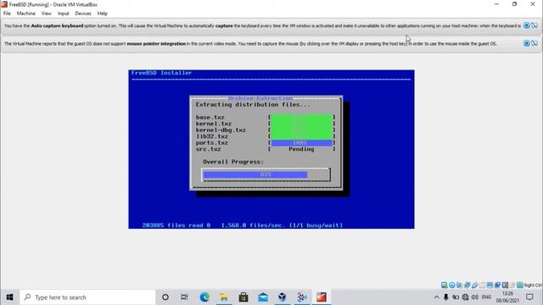543x305 pixels.
Task: Show hidden system tray icons
Action: [436, 297]
